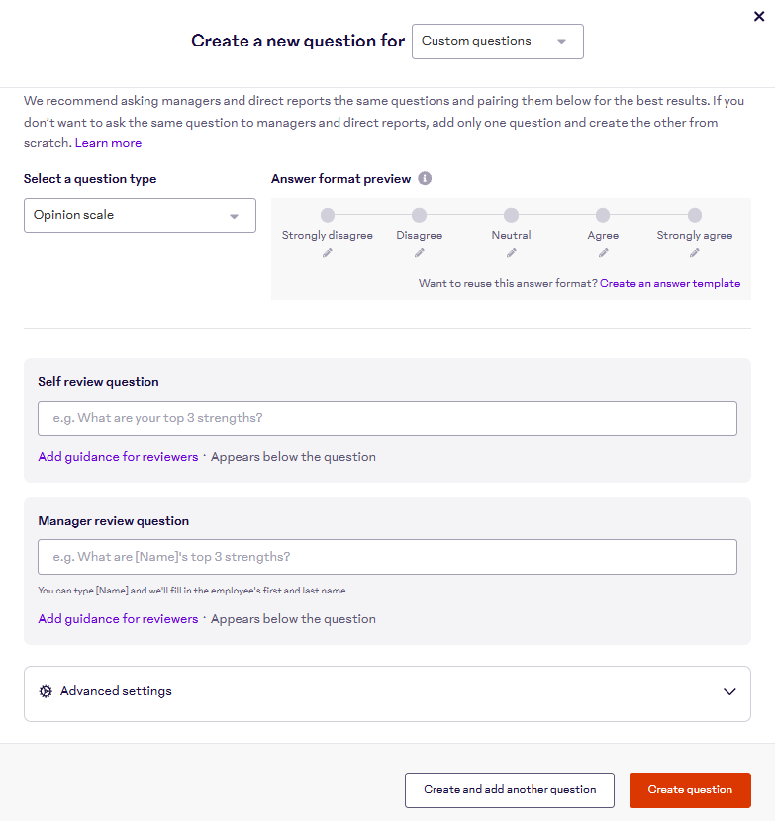Image resolution: width=775 pixels, height=821 pixels.
Task: Select the Strongly disagree scale point
Action: coord(328,215)
